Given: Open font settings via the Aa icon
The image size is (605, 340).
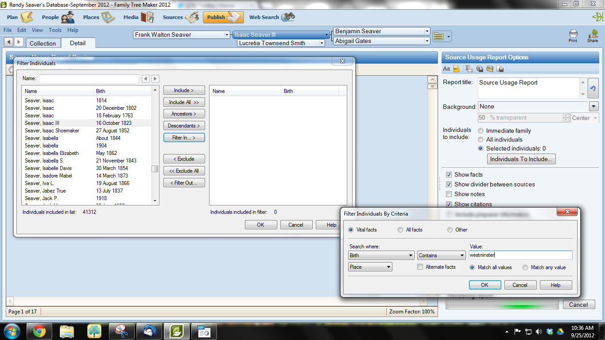Looking at the screenshot, I should [446, 69].
